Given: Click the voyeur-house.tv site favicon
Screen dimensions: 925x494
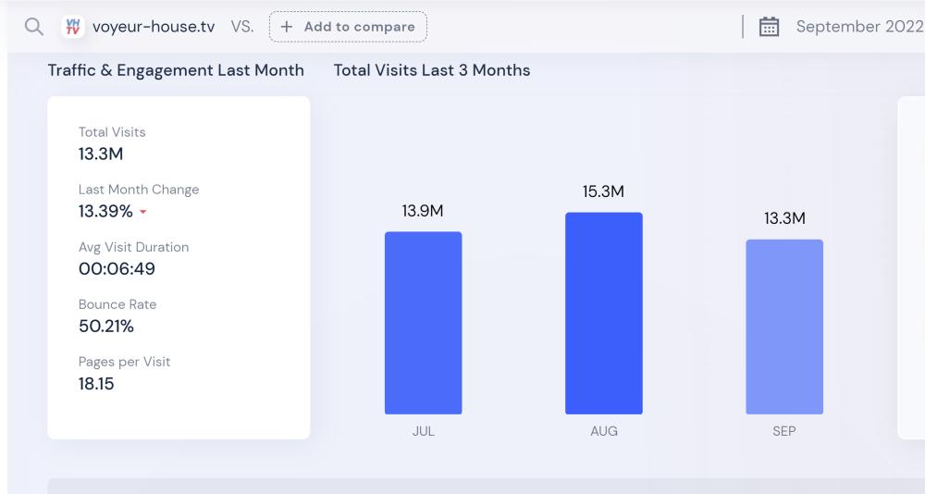Looking at the screenshot, I should (73, 27).
